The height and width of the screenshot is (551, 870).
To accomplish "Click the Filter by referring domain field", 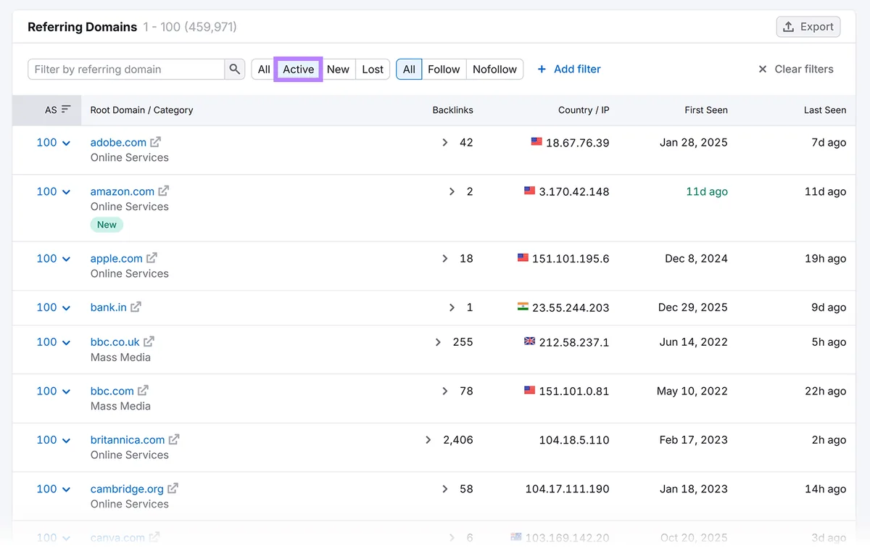I will click(x=126, y=69).
